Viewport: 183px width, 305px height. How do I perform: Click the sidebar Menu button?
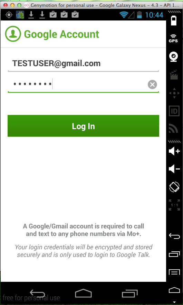pyautogui.click(x=174, y=272)
